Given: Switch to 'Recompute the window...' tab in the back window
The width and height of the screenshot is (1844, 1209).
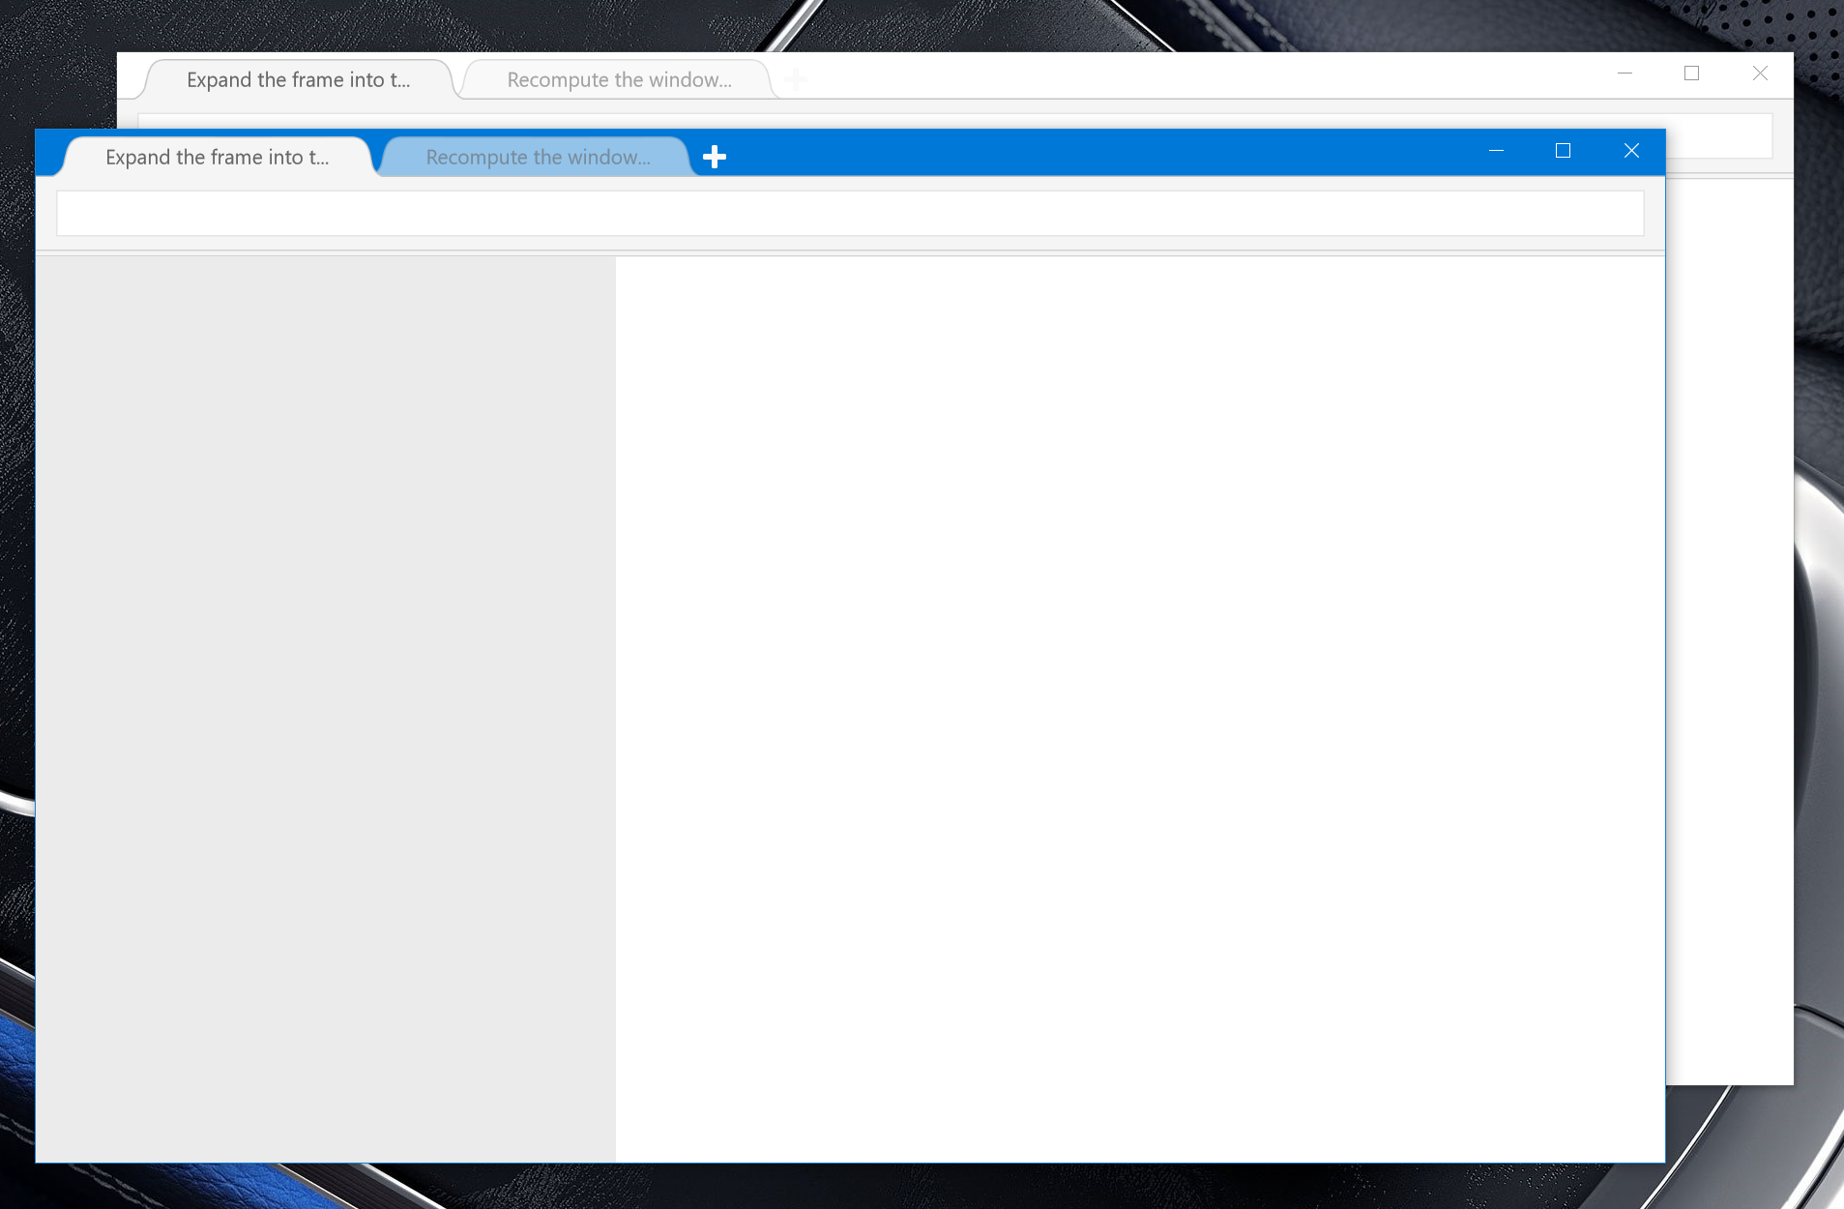Looking at the screenshot, I should click(x=619, y=79).
